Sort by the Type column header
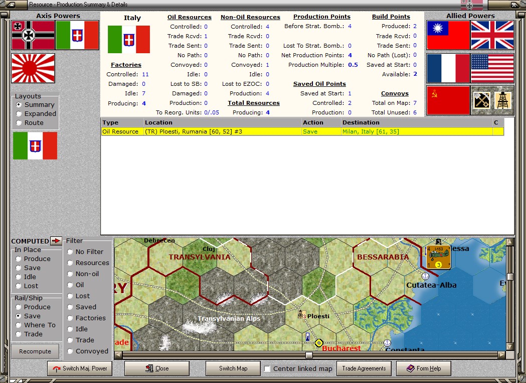The image size is (526, 383). coord(122,122)
